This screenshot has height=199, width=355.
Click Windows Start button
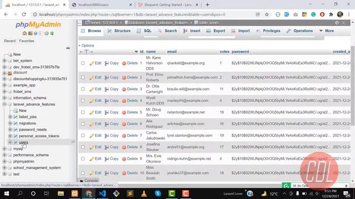pyautogui.click(x=6, y=193)
